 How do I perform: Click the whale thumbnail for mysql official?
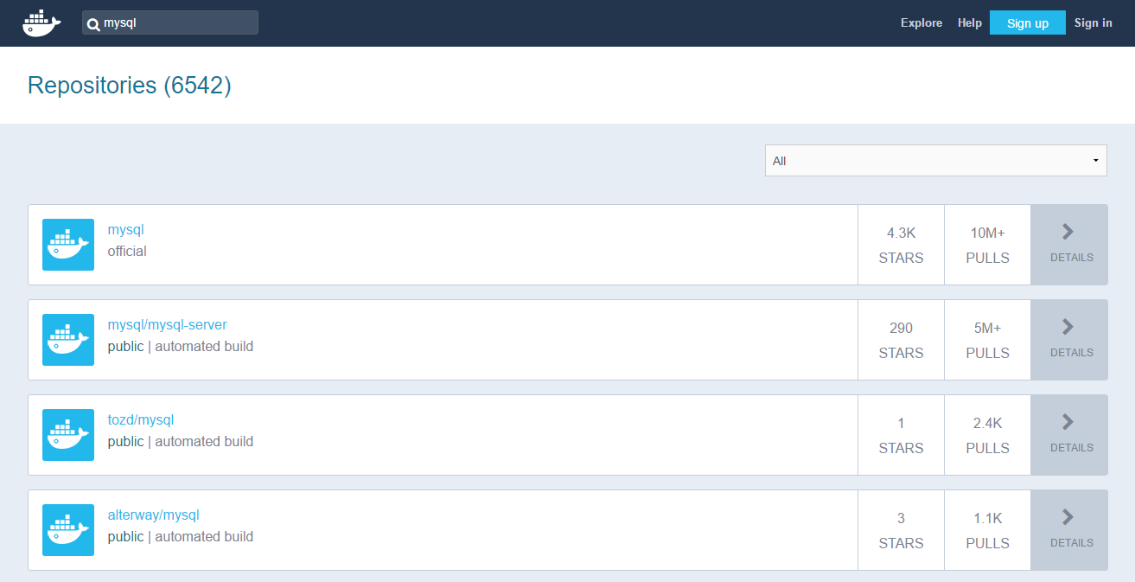(x=68, y=245)
